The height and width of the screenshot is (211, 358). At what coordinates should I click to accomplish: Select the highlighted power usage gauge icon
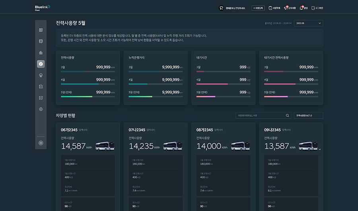41,64
